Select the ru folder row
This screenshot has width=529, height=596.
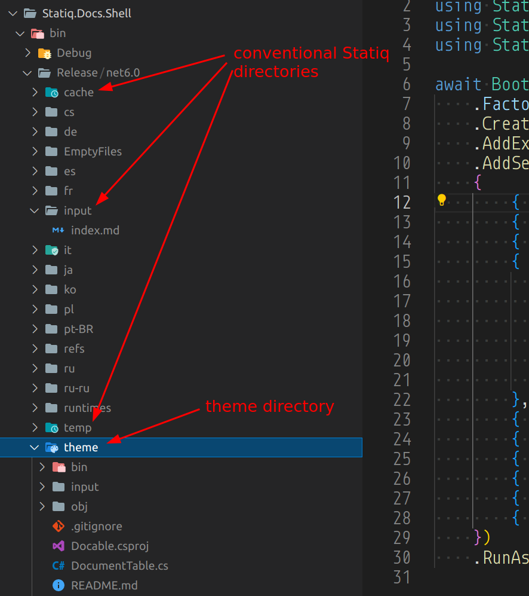point(181,369)
